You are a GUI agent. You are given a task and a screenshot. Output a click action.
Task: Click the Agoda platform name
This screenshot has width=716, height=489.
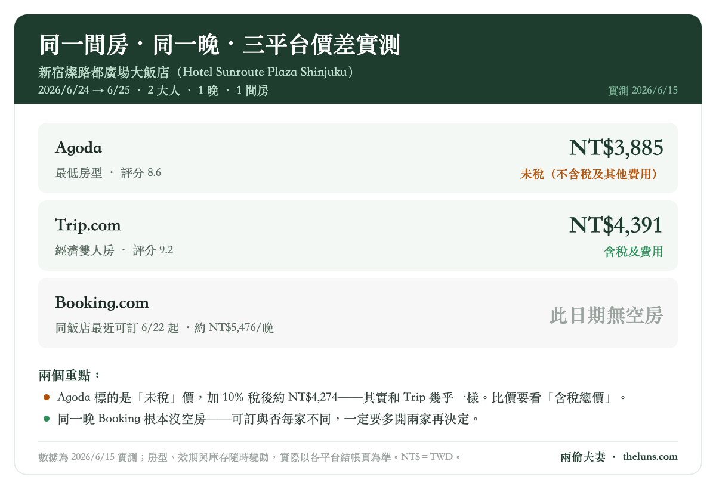78,148
